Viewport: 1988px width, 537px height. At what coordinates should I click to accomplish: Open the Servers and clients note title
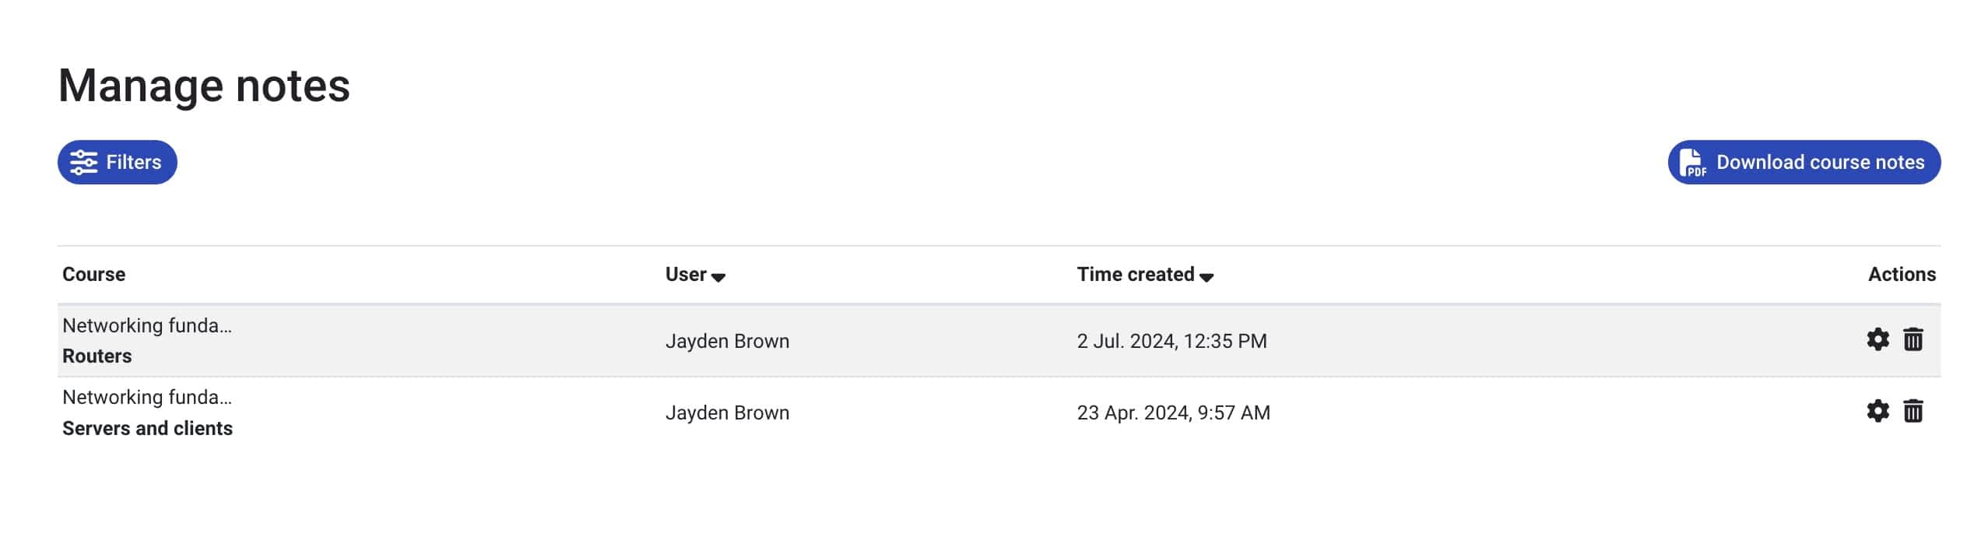coord(147,428)
